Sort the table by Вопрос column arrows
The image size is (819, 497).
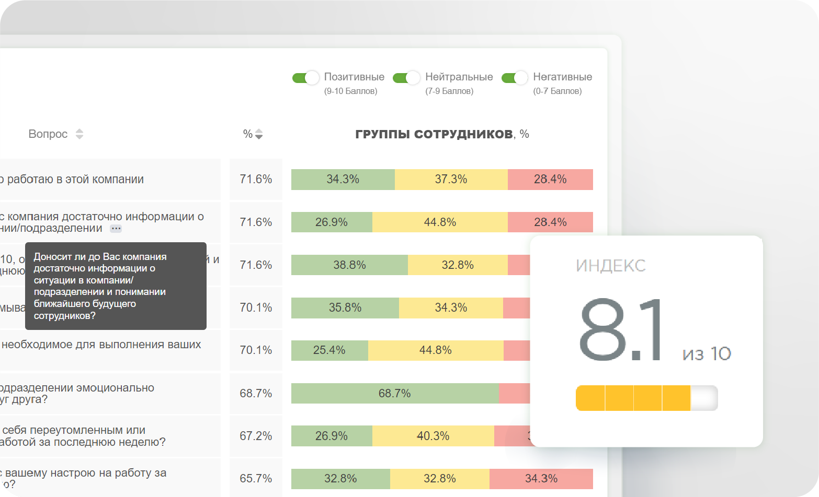tap(79, 134)
